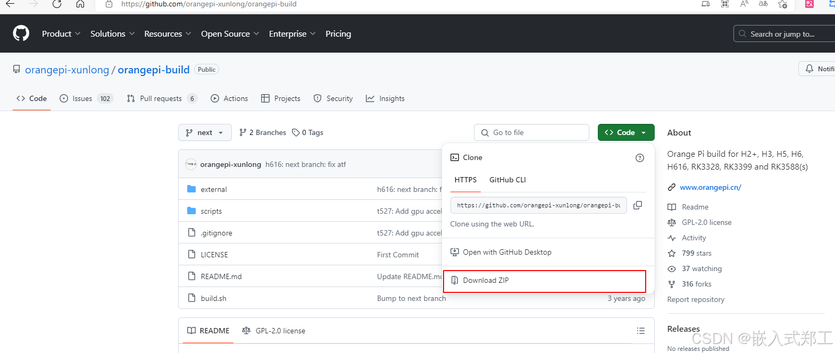Click the GitHub Octocat logo
Screen dimensions: 835x353
[x=21, y=33]
